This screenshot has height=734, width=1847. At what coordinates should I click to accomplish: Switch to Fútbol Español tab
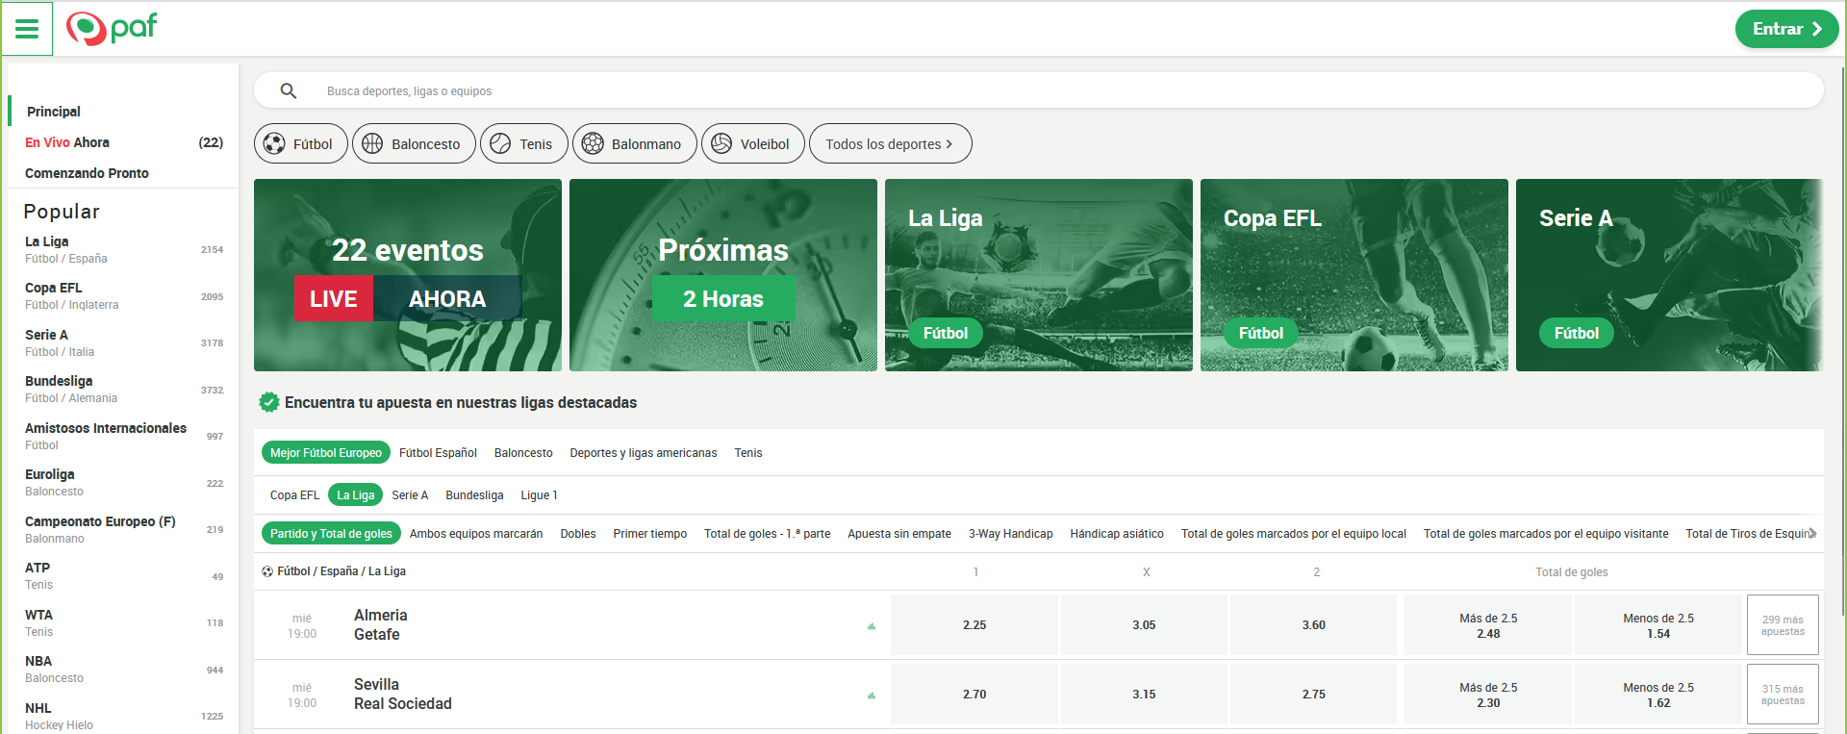click(x=438, y=452)
